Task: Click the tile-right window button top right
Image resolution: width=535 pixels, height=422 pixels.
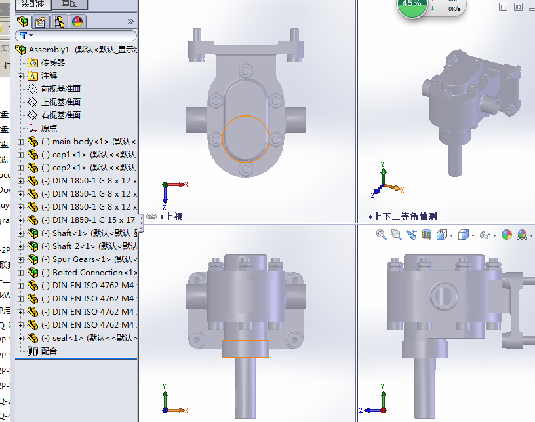Action: [518, 7]
